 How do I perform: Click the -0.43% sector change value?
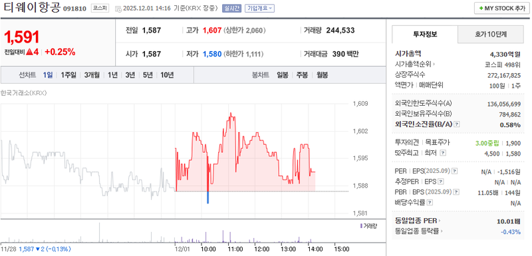tap(511, 232)
